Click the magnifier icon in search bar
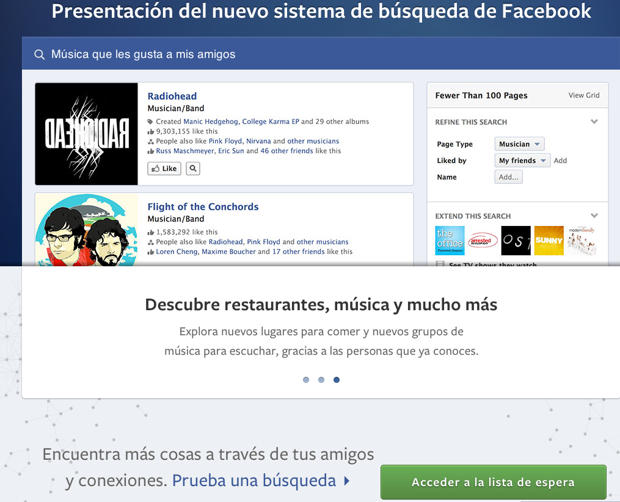The height and width of the screenshot is (502, 620). 39,54
